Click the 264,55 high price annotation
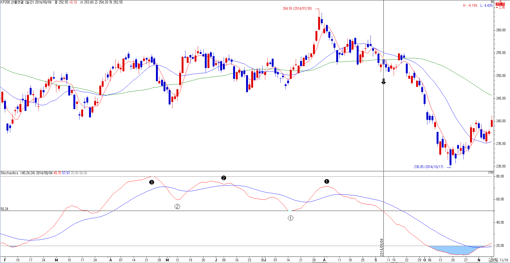 pyautogui.click(x=297, y=9)
